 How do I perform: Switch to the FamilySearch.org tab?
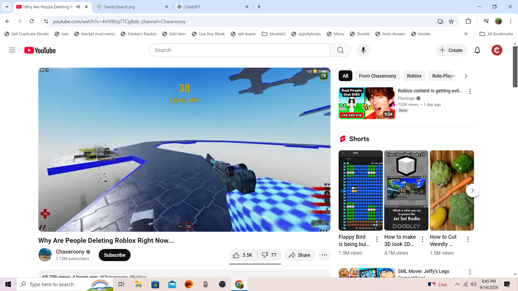coord(132,7)
